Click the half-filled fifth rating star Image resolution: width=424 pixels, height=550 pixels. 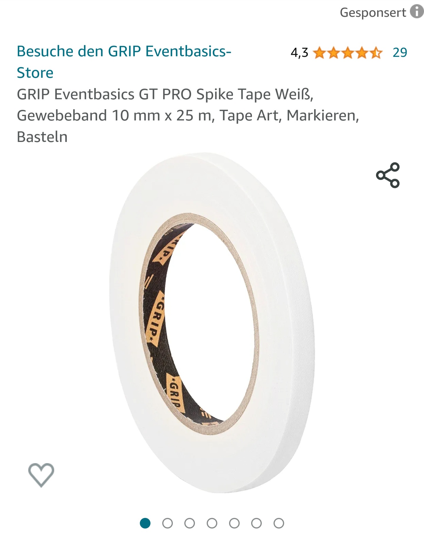(375, 53)
